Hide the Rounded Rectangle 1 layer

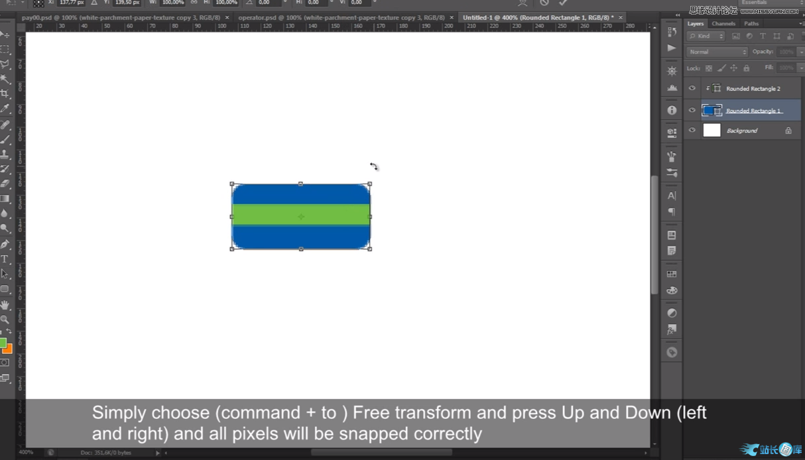692,111
